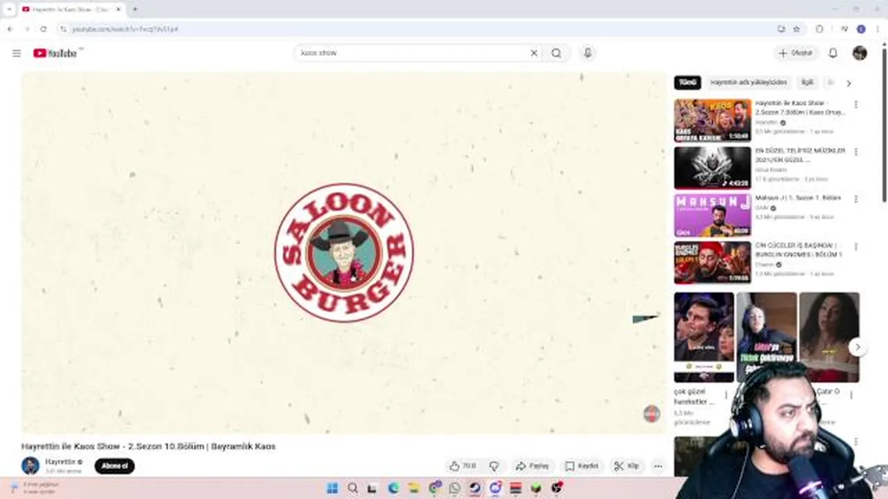Open Steam from the taskbar
The image size is (888, 499).
475,488
